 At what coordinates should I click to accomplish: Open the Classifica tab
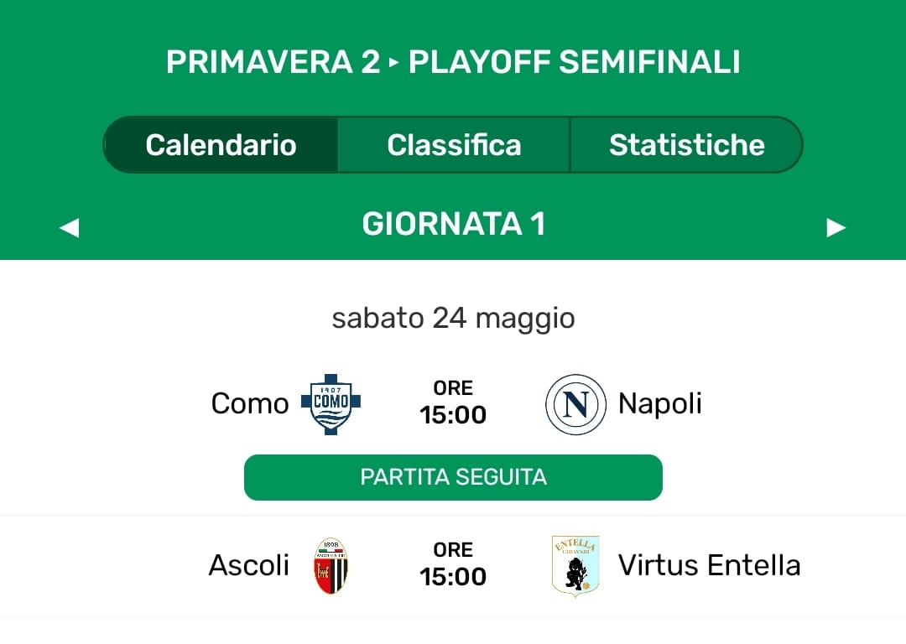pyautogui.click(x=454, y=145)
